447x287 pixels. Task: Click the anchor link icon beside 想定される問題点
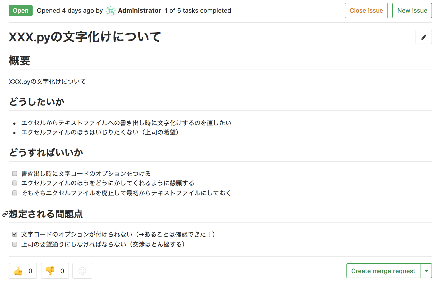click(x=5, y=214)
